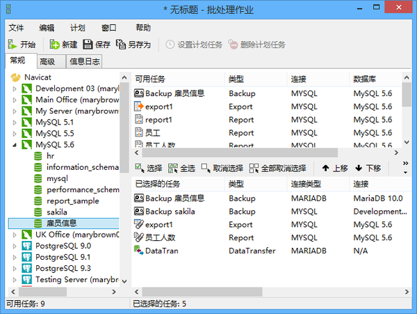The width and height of the screenshot is (417, 314).
Task: Switch to the 高级 tab
Action: (x=51, y=61)
